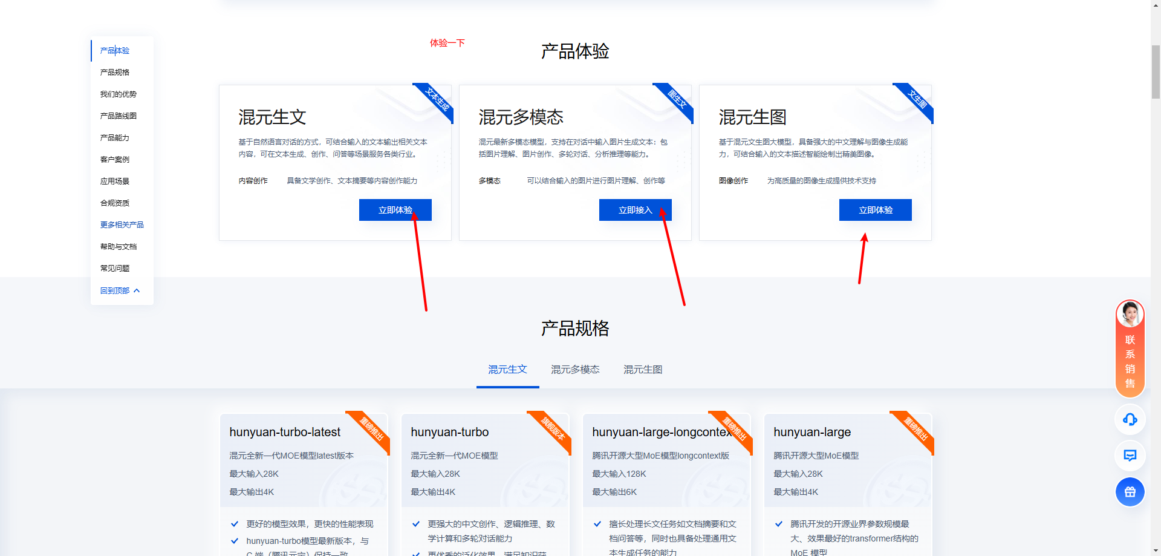Open the chat message feedback icon
The height and width of the screenshot is (556, 1161).
tap(1130, 456)
